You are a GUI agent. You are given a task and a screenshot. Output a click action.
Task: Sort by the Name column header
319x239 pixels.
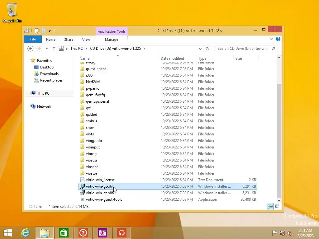click(84, 58)
